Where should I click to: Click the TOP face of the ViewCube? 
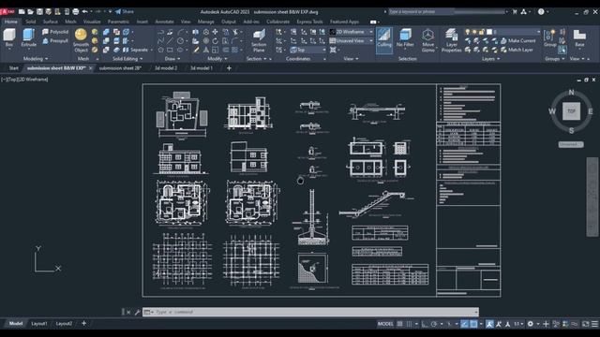(x=571, y=111)
